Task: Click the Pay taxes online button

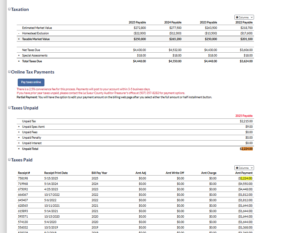Action: coord(31,82)
